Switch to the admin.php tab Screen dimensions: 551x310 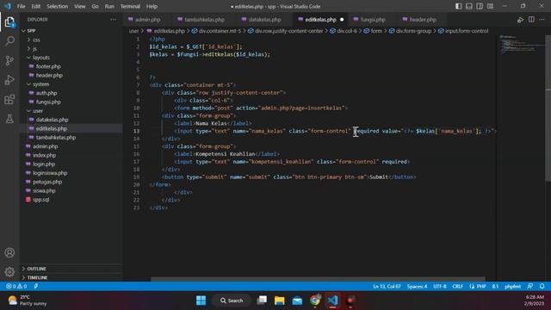(x=145, y=20)
